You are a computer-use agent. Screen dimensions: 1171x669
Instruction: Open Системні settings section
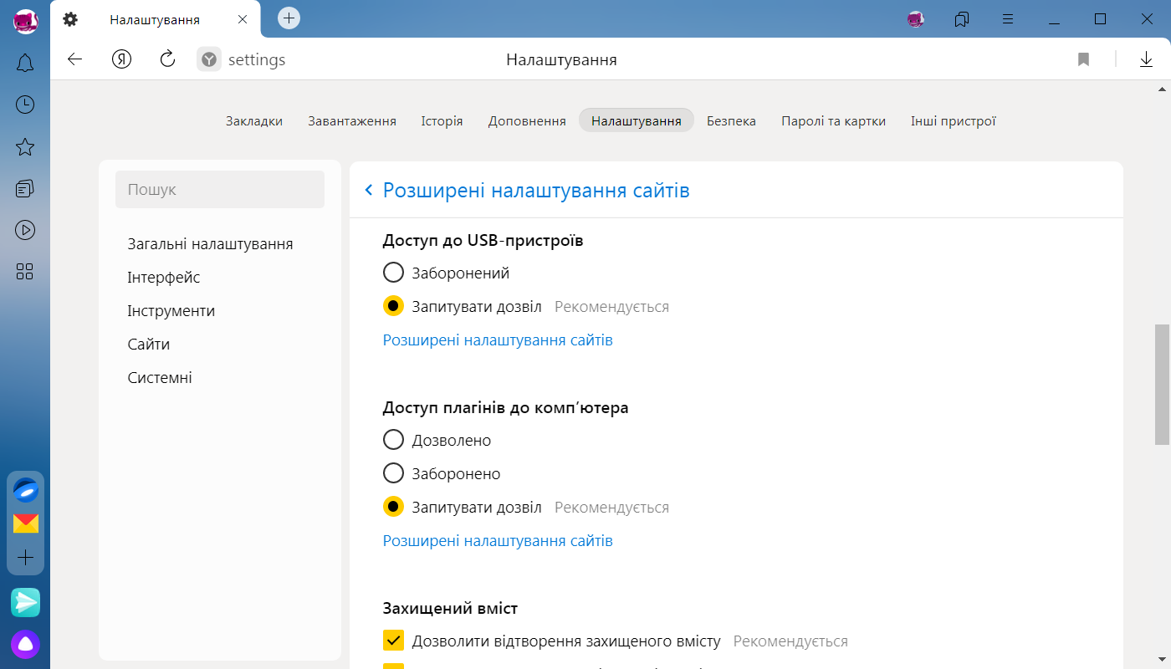(160, 378)
